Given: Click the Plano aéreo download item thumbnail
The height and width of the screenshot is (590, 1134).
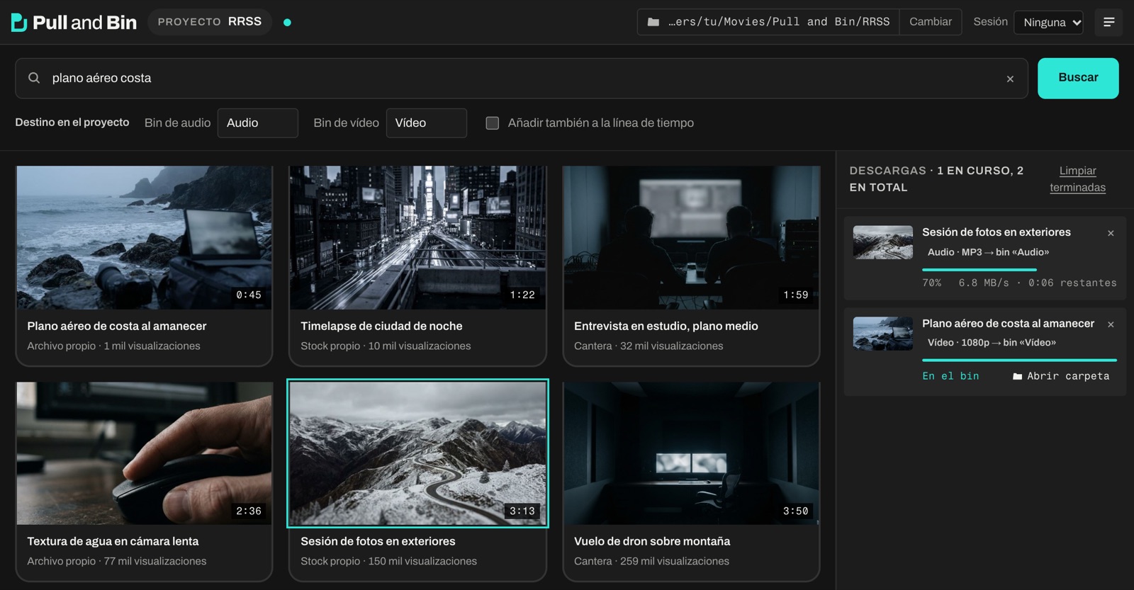Looking at the screenshot, I should pyautogui.click(x=882, y=334).
